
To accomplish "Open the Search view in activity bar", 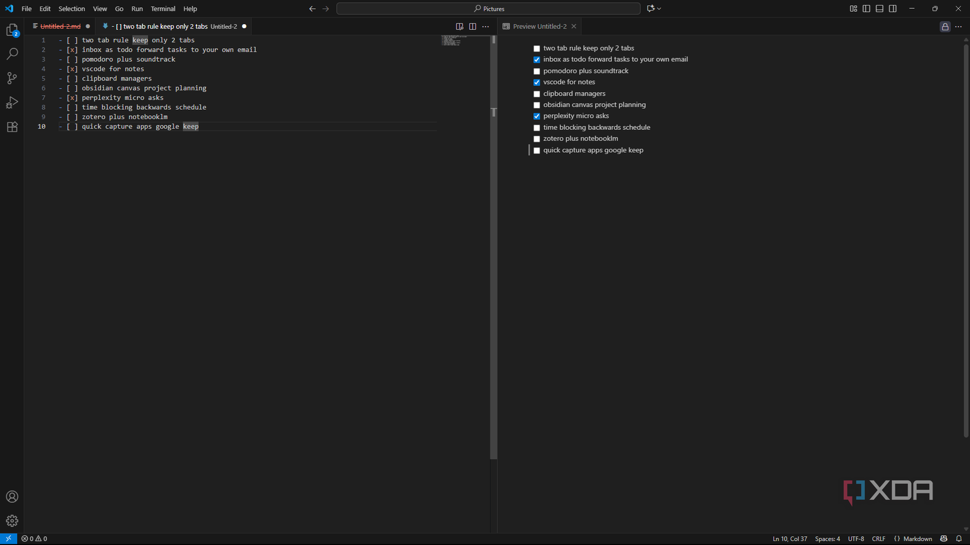I will tap(12, 54).
